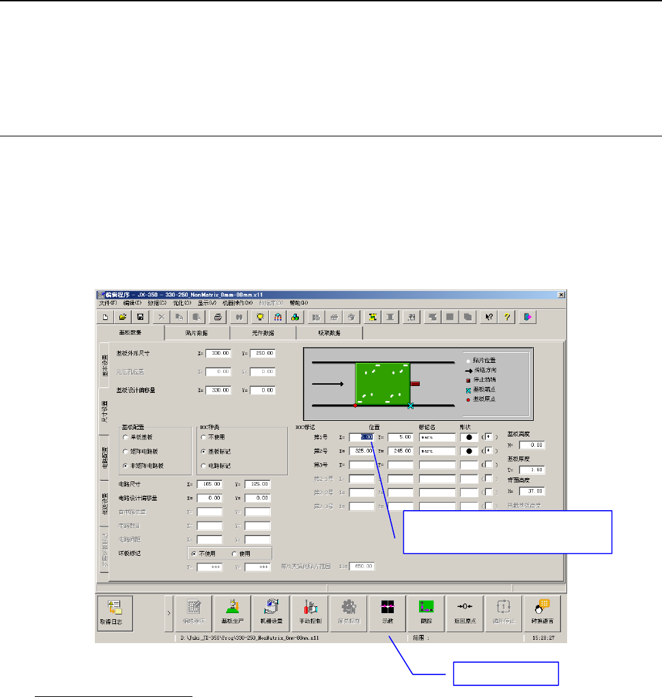Open 机器设置 machine setup
662x697 pixels.
(x=271, y=613)
